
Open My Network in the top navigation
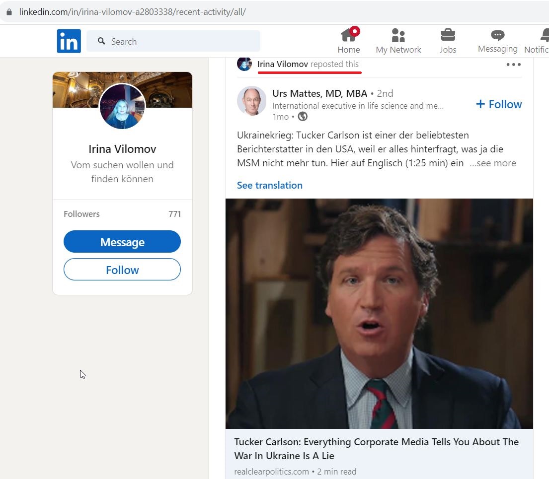(398, 41)
